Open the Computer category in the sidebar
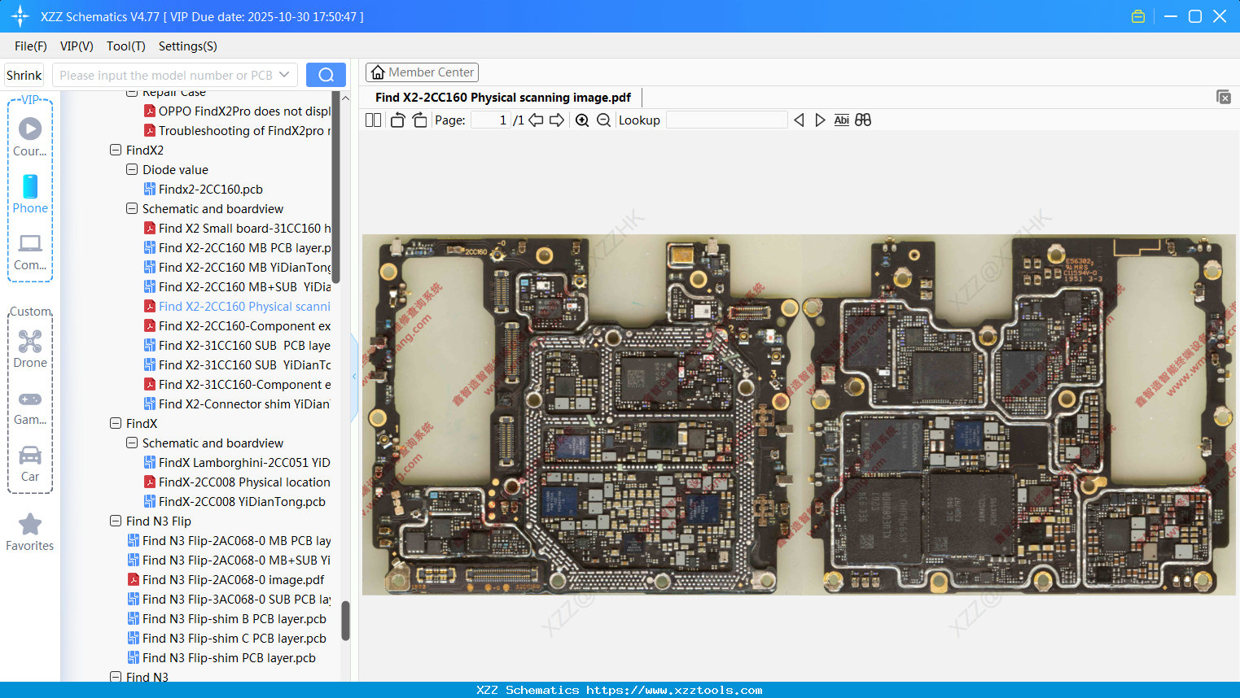1240x698 pixels. click(30, 251)
